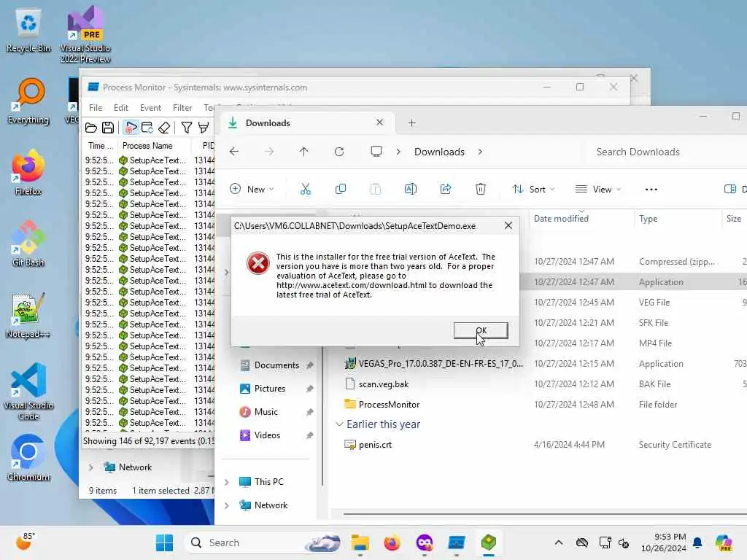Add a new tab in File Explorer
This screenshot has height=560, width=747.
click(x=411, y=122)
